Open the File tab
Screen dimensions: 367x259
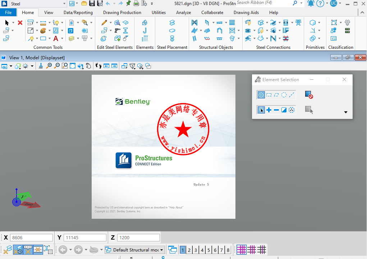point(8,13)
